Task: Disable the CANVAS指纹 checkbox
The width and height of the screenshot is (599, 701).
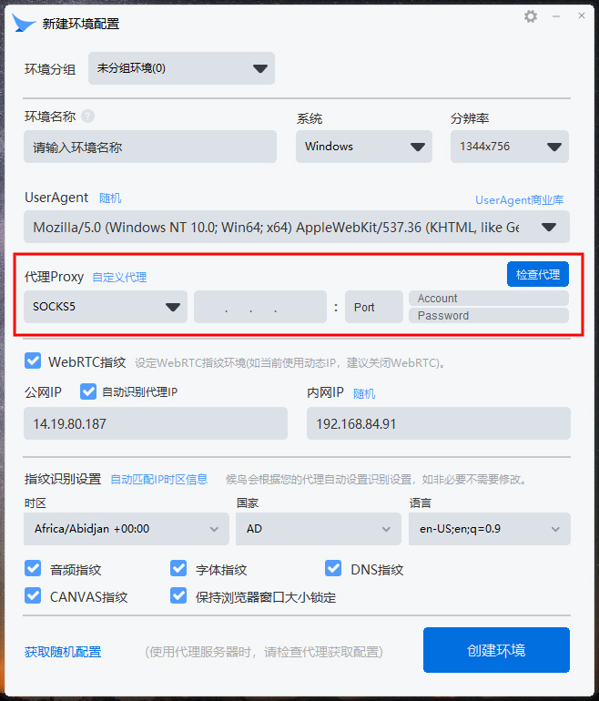Action: [33, 596]
